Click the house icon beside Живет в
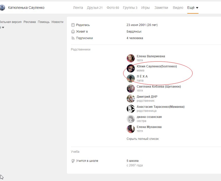Screen dimensions: 221x181 click(73, 32)
